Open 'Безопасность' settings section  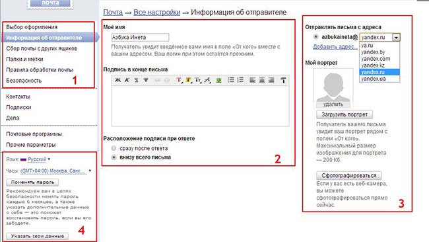[24, 81]
